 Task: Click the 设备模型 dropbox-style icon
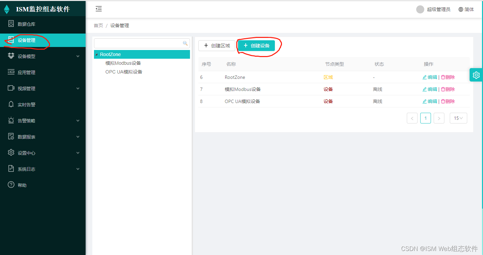pos(11,56)
